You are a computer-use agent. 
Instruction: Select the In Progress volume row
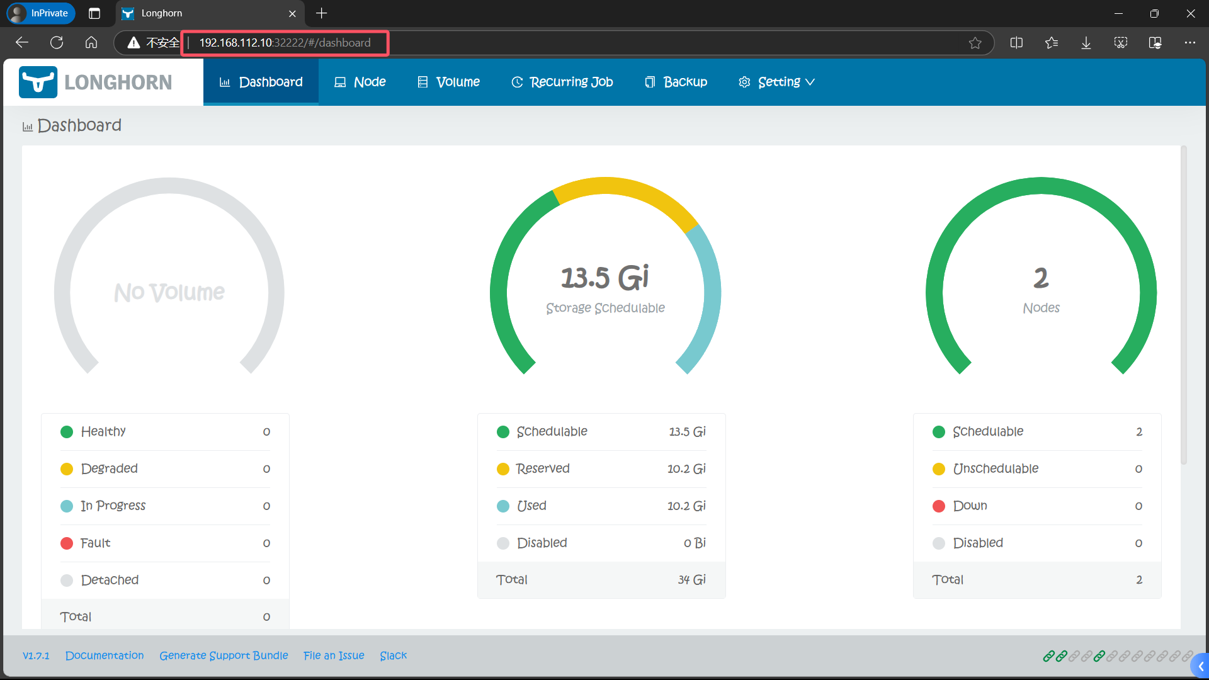click(165, 506)
